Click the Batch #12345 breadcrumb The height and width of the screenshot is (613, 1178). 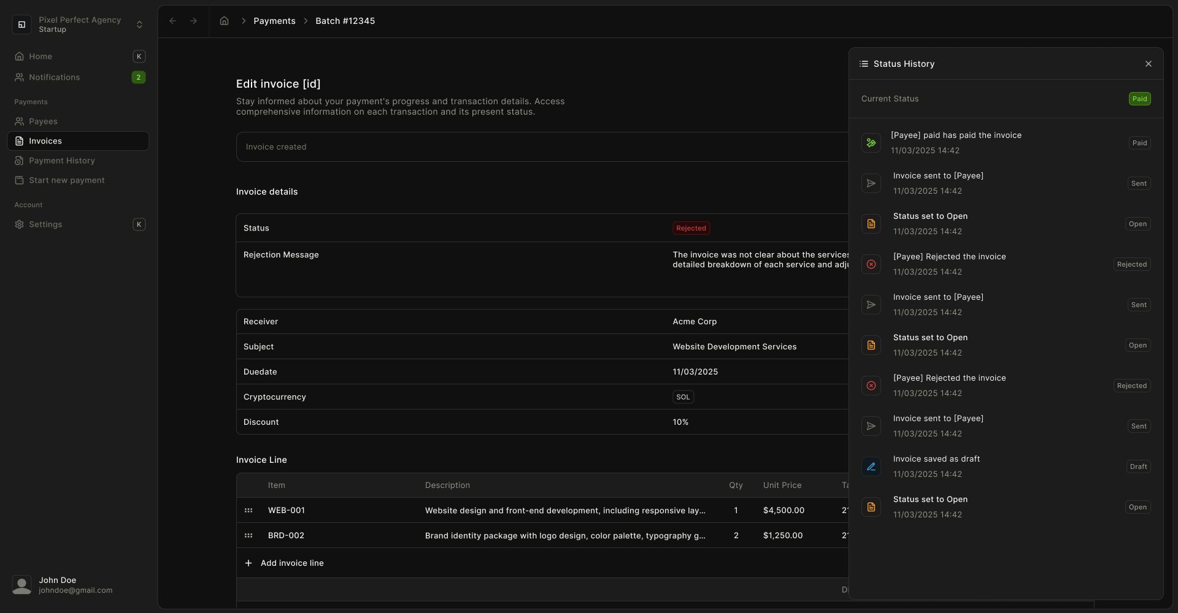(x=345, y=21)
